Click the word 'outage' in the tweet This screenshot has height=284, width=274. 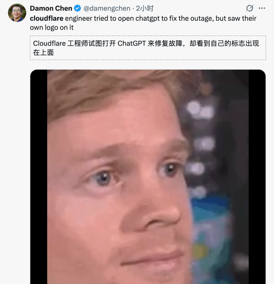[x=202, y=18]
